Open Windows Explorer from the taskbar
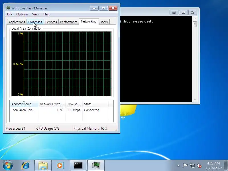 (43, 166)
